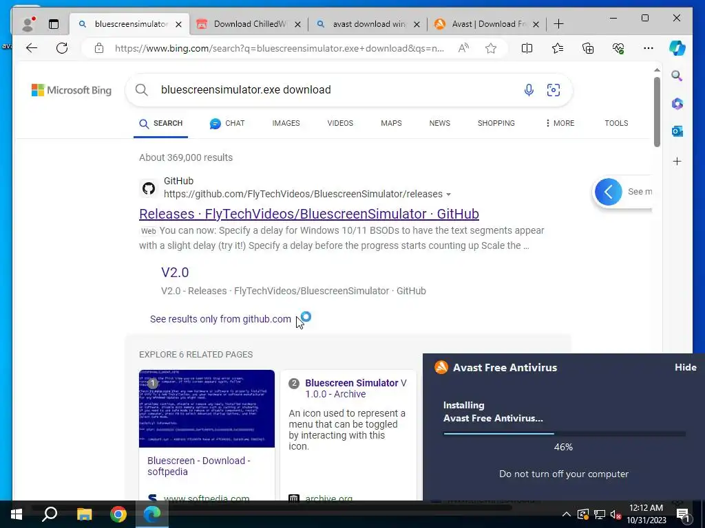
Task: Open the muted volume tray icon
Action: pos(615,514)
